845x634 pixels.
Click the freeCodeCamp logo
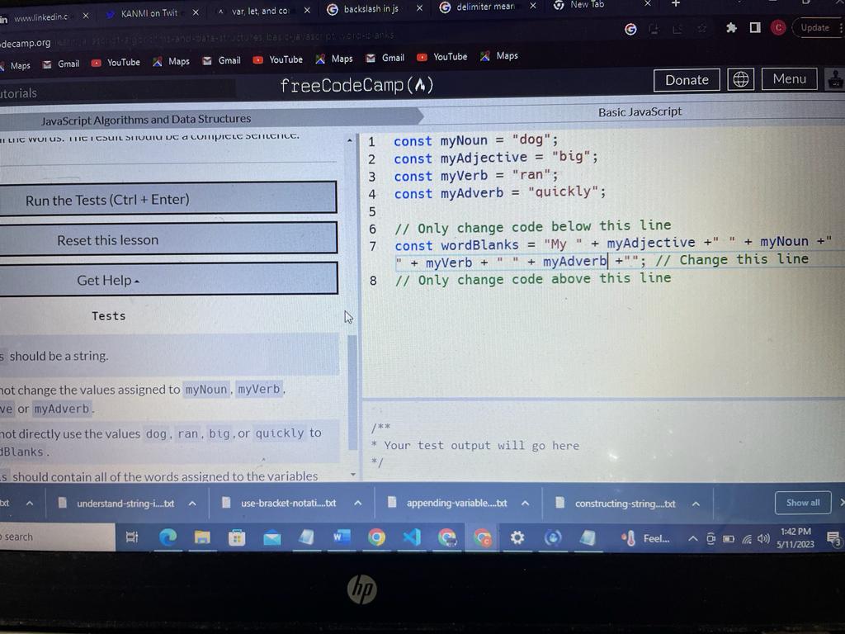(356, 85)
